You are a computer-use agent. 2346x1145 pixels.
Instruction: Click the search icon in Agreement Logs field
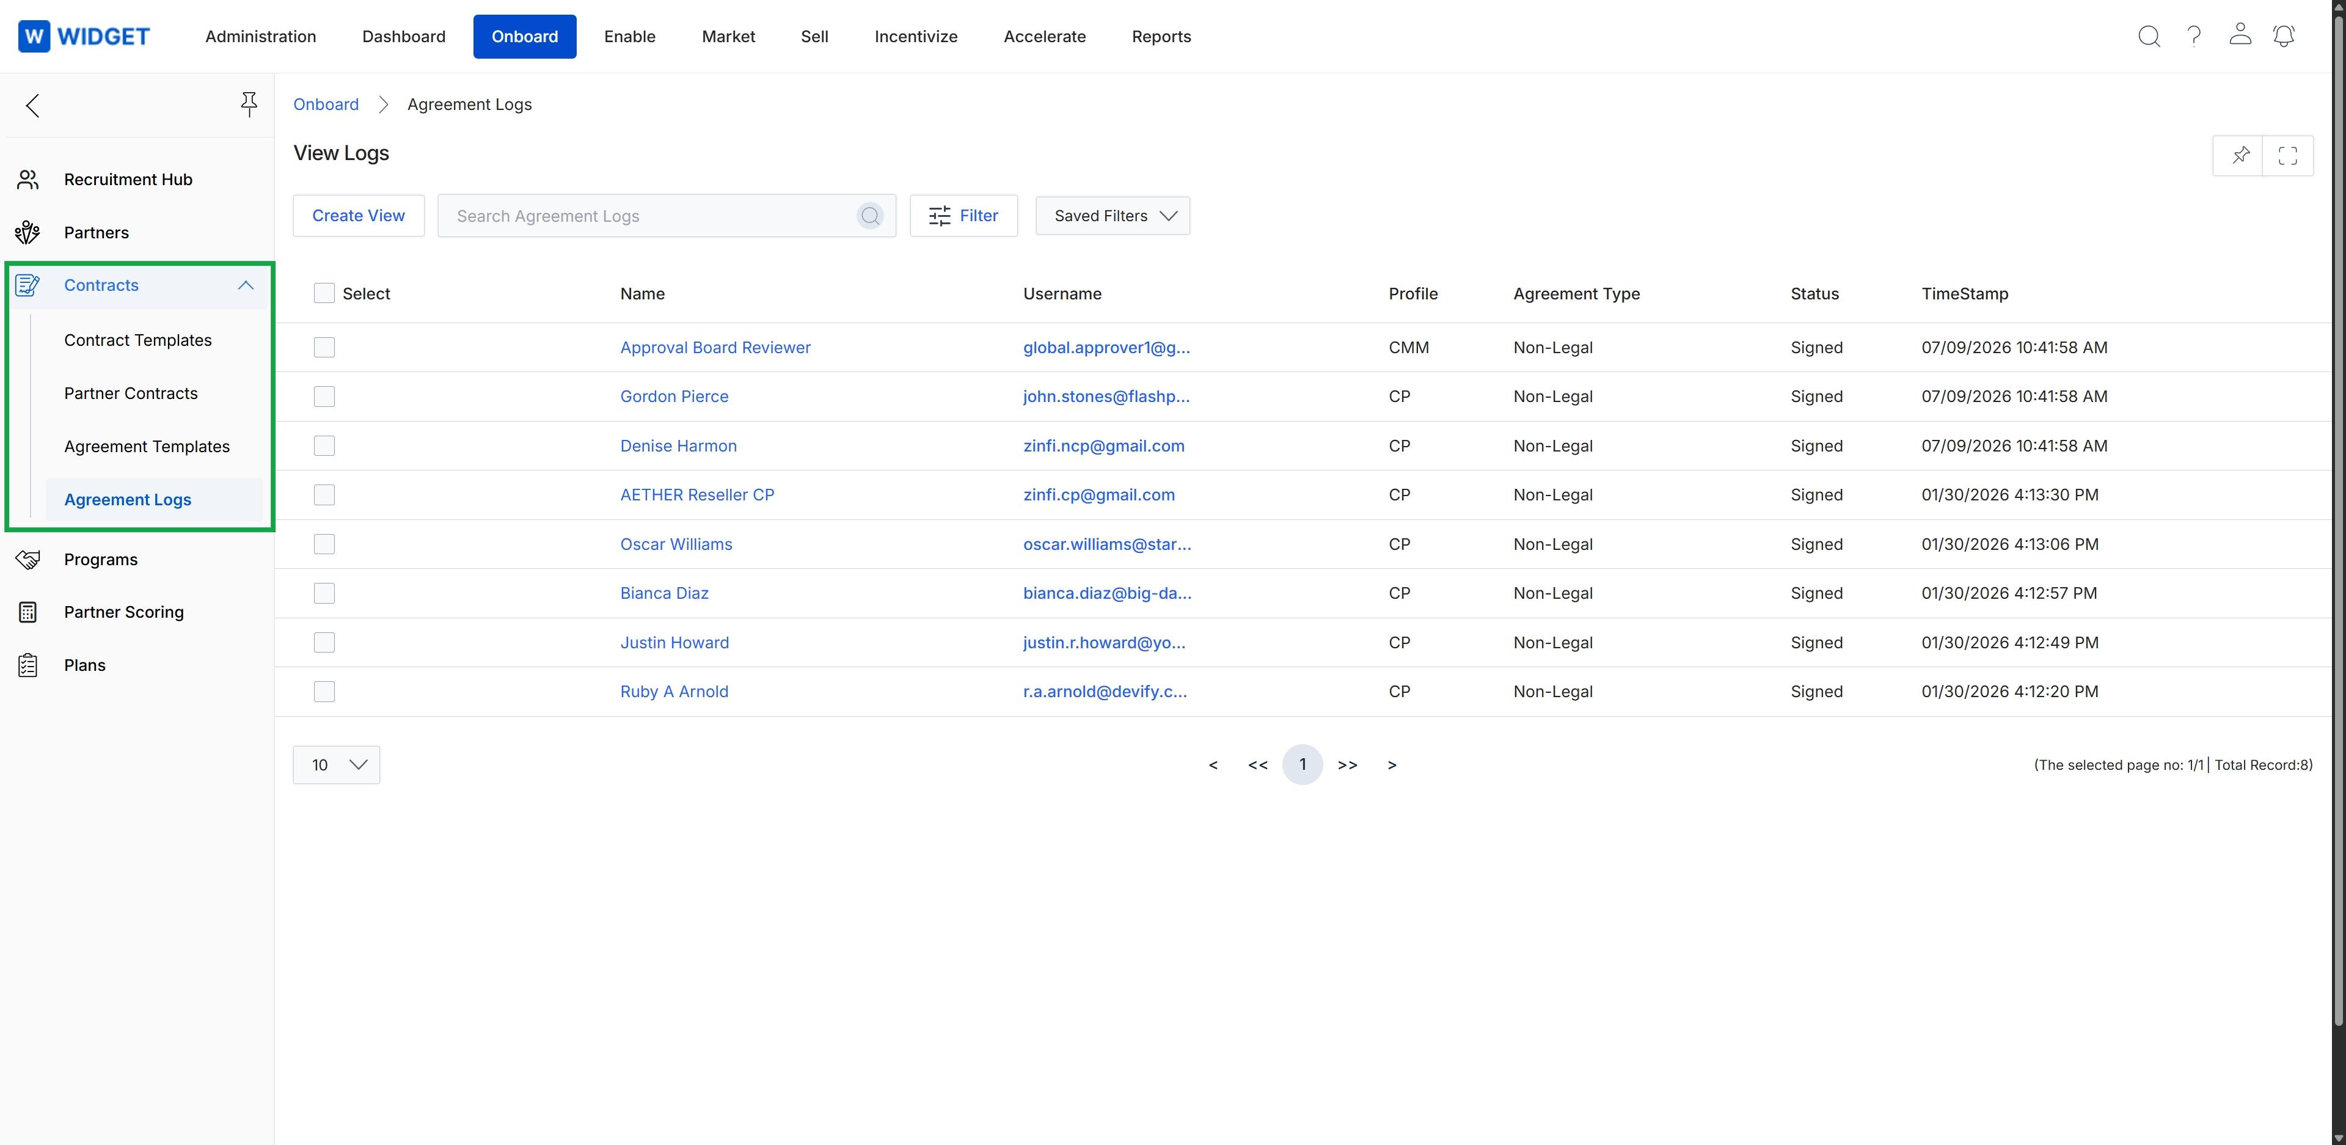pyautogui.click(x=870, y=216)
